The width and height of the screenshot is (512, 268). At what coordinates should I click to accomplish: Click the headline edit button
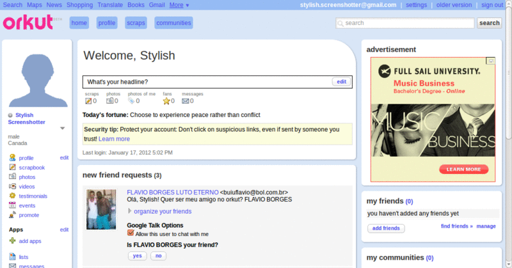point(342,82)
